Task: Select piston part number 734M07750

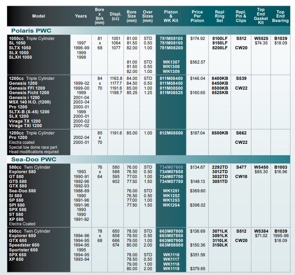Action: pyautogui.click(x=171, y=181)
